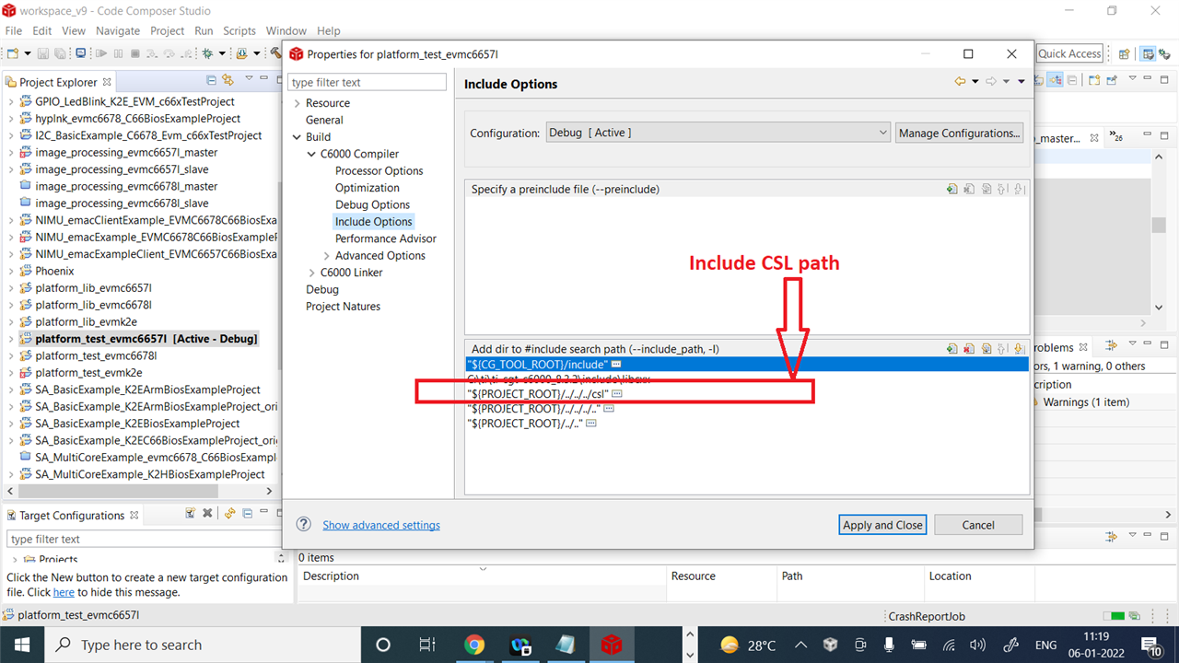Open the browse button on the CG_TOOL_ROOT path

tap(616, 365)
